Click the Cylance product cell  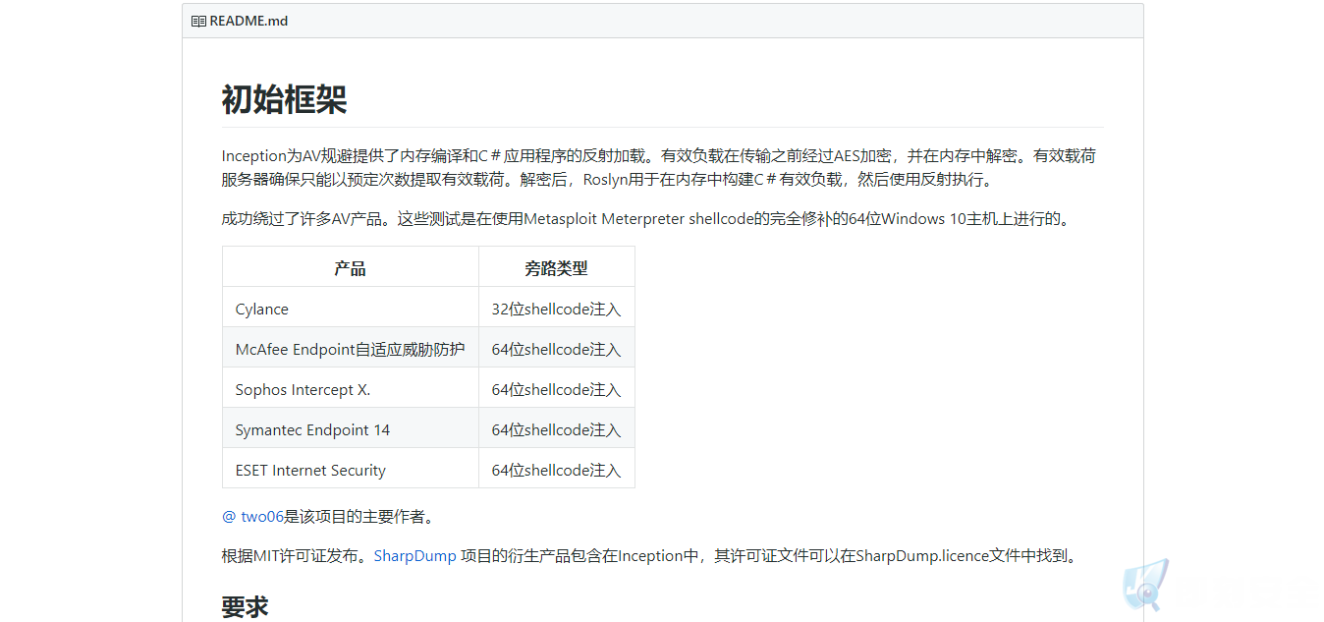click(351, 308)
